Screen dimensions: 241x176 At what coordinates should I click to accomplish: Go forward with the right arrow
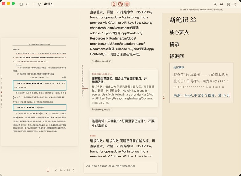(x=33, y=4)
